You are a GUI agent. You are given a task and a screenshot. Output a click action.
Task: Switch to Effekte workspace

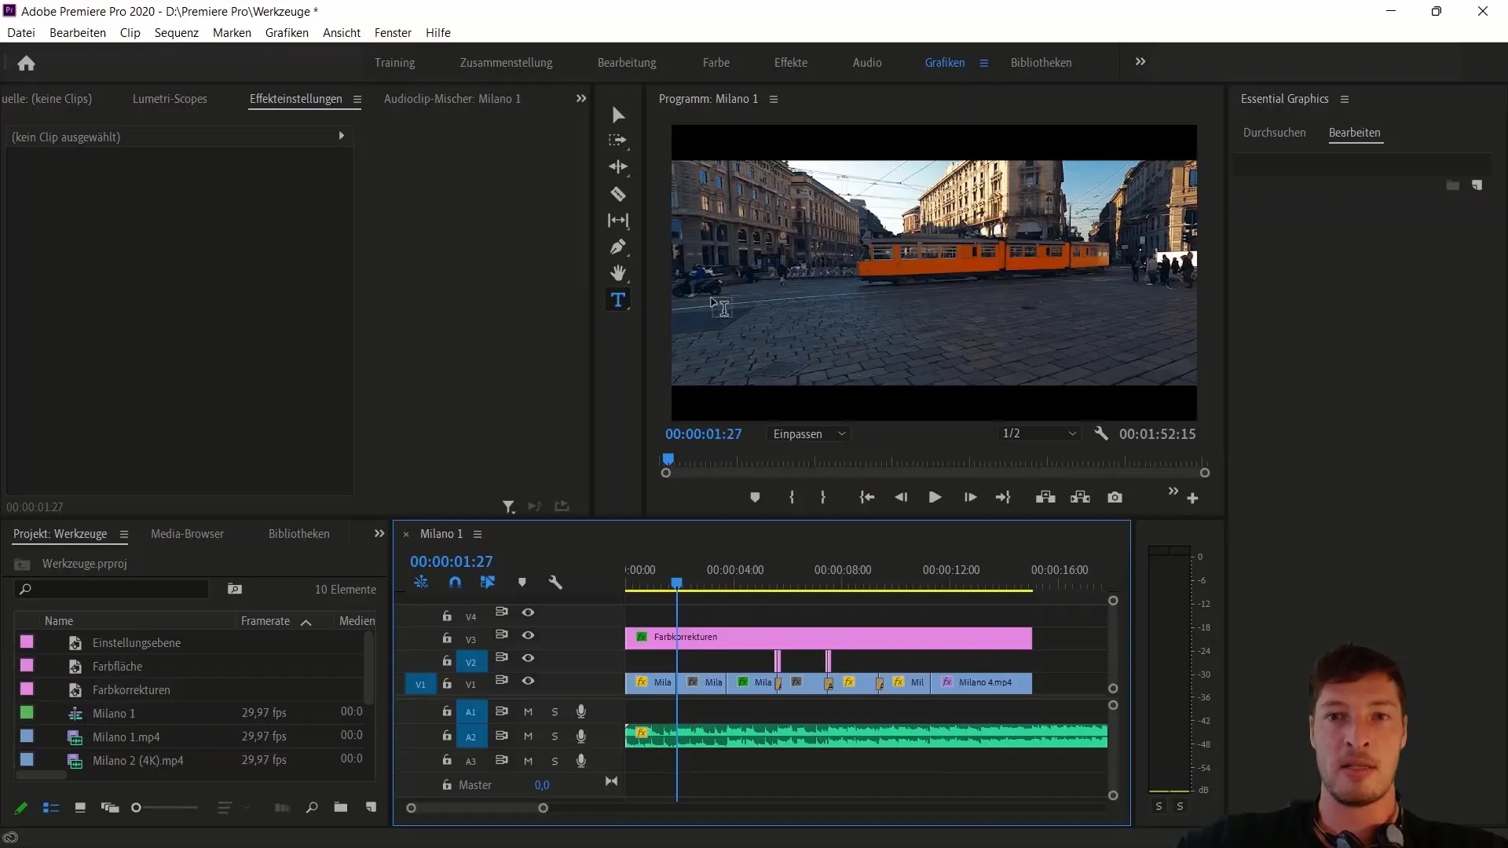pyautogui.click(x=791, y=63)
